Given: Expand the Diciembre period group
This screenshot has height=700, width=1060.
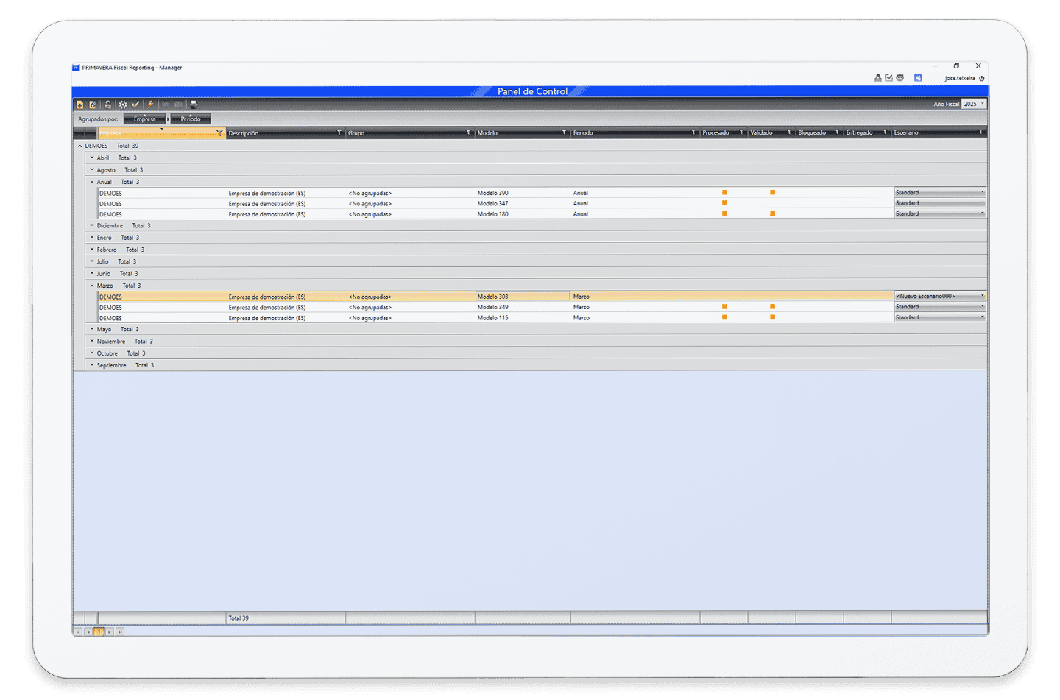Looking at the screenshot, I should pos(92,225).
